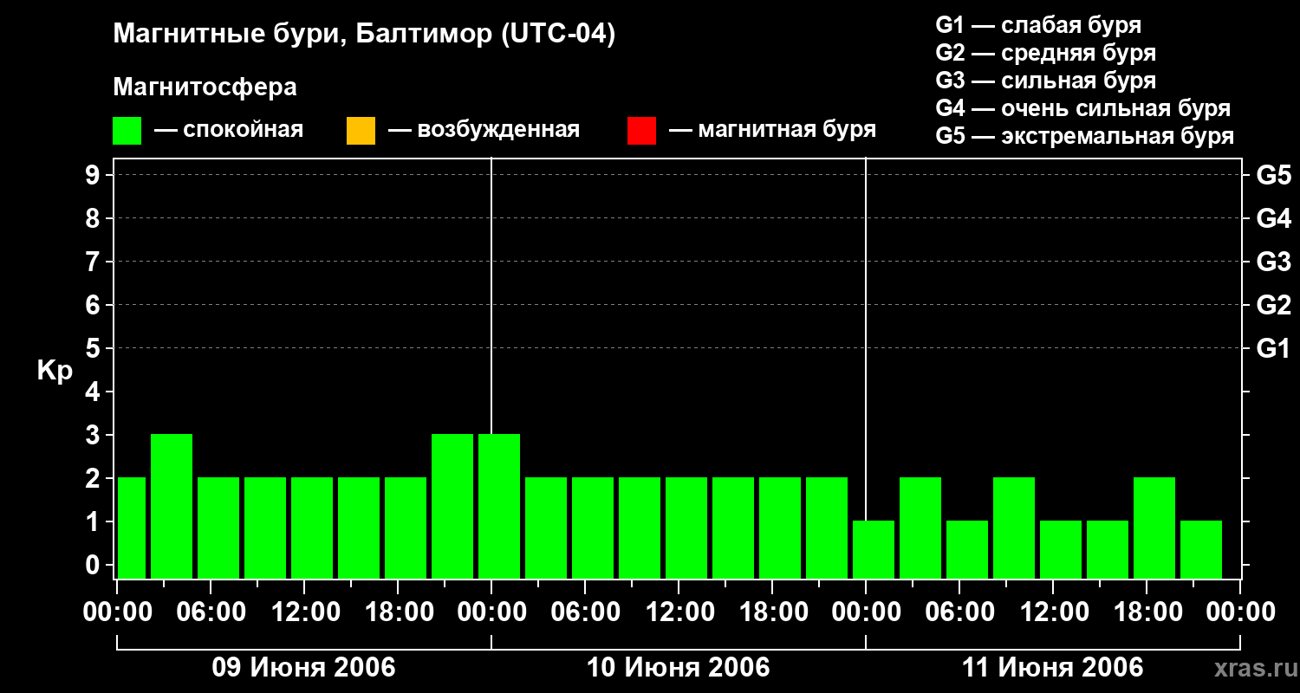Click the last bar of 11 Июня (Kp 1)
Viewport: 1300px width, 693px height.
point(1201,549)
